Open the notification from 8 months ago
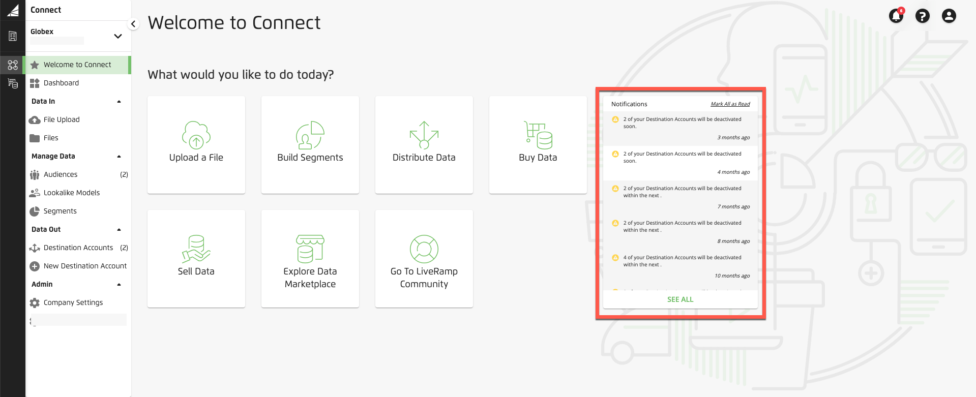976x397 pixels. tap(681, 232)
